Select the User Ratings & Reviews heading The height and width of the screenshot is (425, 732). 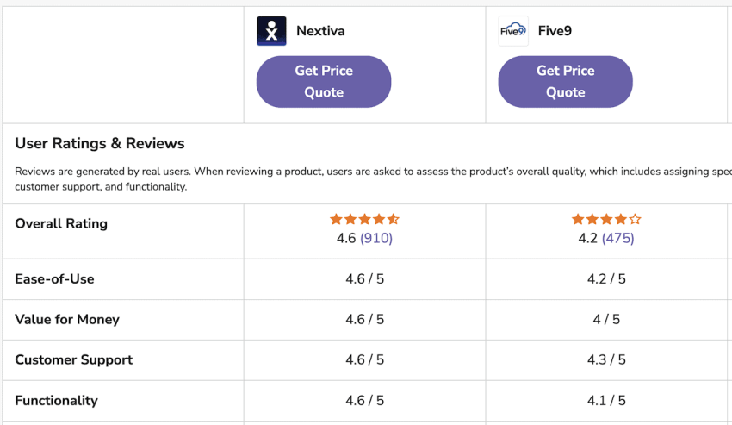click(x=100, y=143)
